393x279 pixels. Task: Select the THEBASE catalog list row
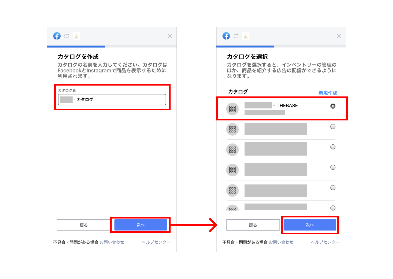[x=281, y=108]
